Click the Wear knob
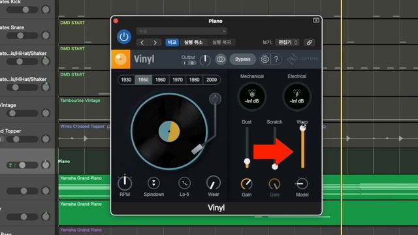Image resolution: width=418 pixels, height=235 pixels. (x=214, y=183)
